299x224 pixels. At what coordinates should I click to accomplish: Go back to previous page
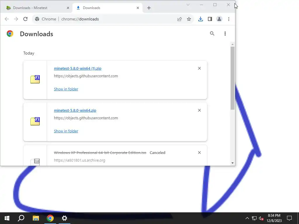pyautogui.click(x=7, y=19)
